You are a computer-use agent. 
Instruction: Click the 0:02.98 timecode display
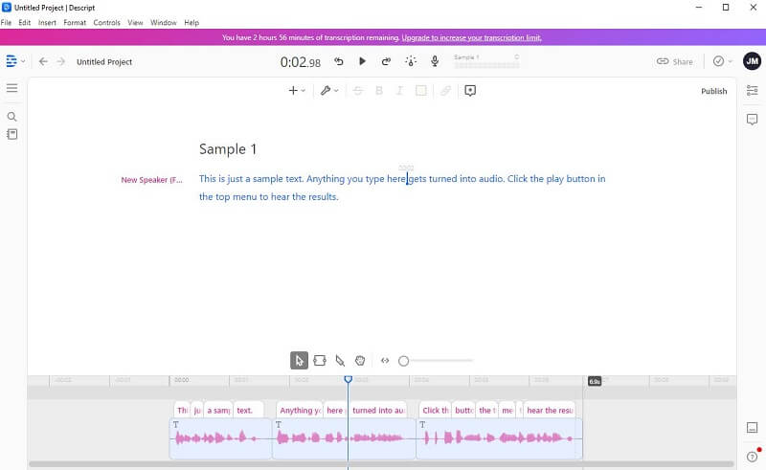tap(301, 62)
